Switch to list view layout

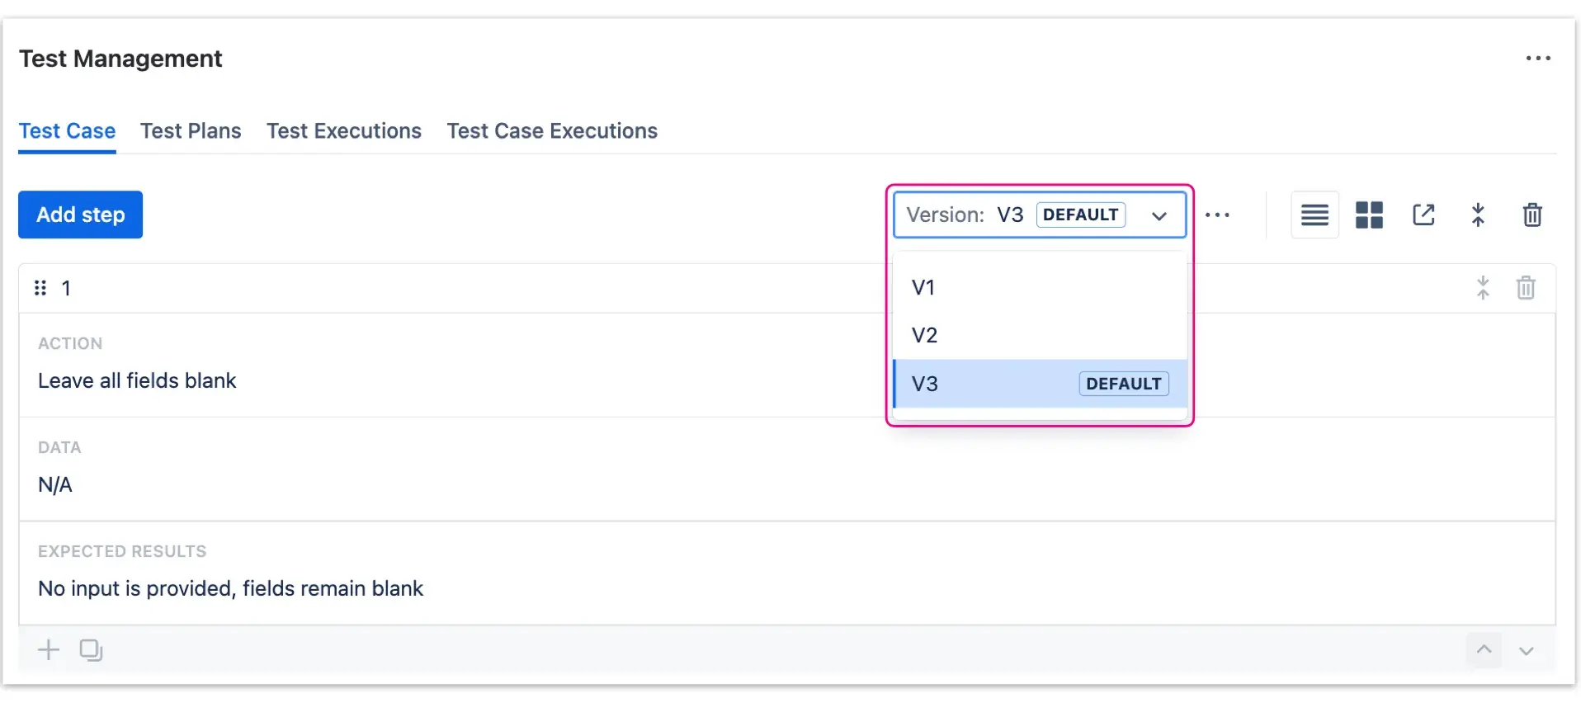[x=1314, y=215]
